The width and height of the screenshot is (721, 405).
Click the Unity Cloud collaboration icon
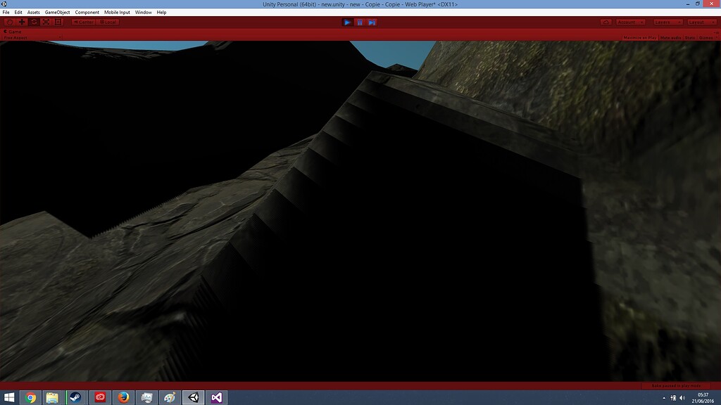point(606,22)
